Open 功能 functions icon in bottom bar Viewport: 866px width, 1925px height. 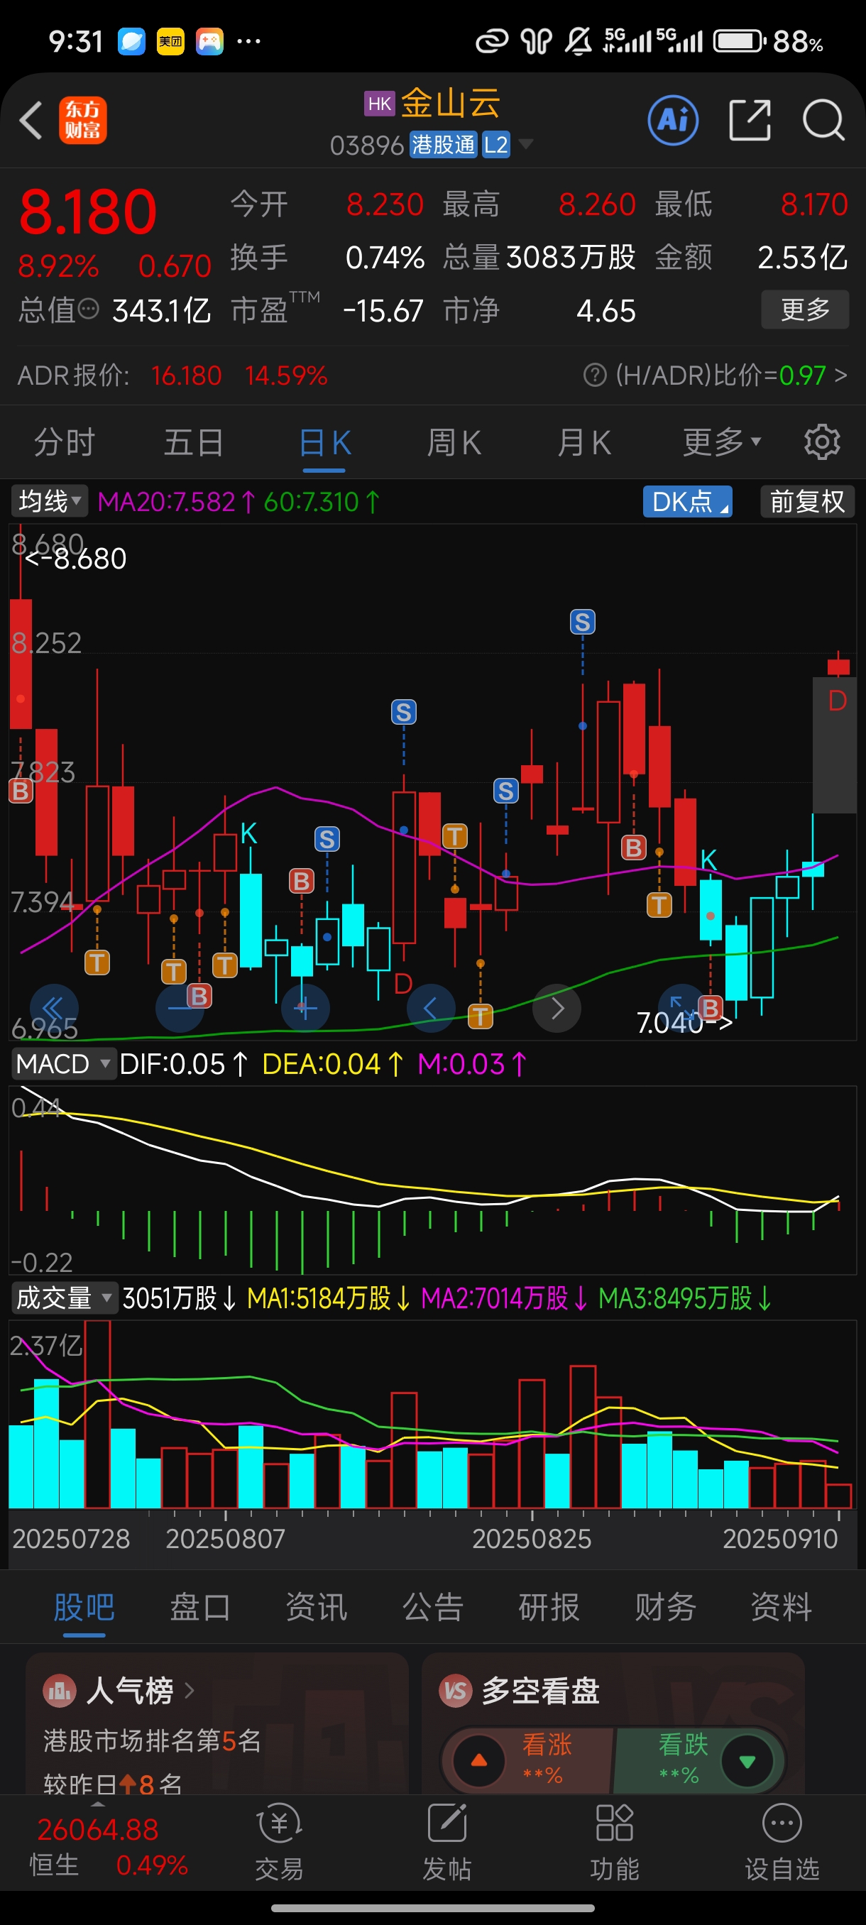coord(614,1824)
